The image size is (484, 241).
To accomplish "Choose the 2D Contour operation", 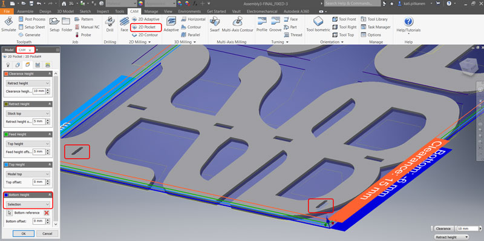I will [145, 35].
